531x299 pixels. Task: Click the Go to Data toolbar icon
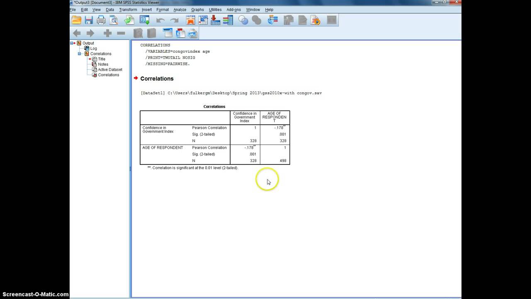190,20
